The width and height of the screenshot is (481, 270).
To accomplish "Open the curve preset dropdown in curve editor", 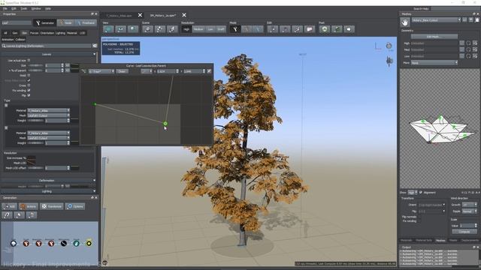I will pyautogui.click(x=101, y=71).
